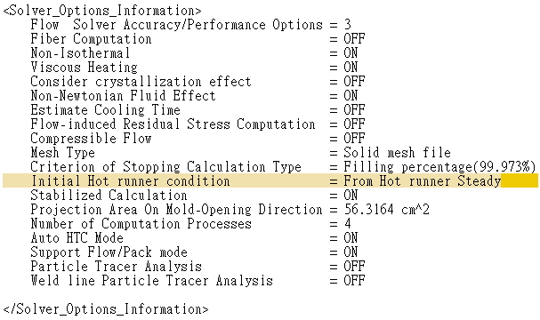Select the Consider crystallization effect line
Image resolution: width=540 pixels, height=320 pixels.
pyautogui.click(x=197, y=82)
